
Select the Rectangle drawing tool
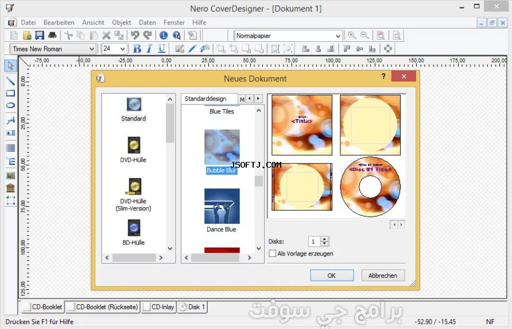tap(10, 93)
